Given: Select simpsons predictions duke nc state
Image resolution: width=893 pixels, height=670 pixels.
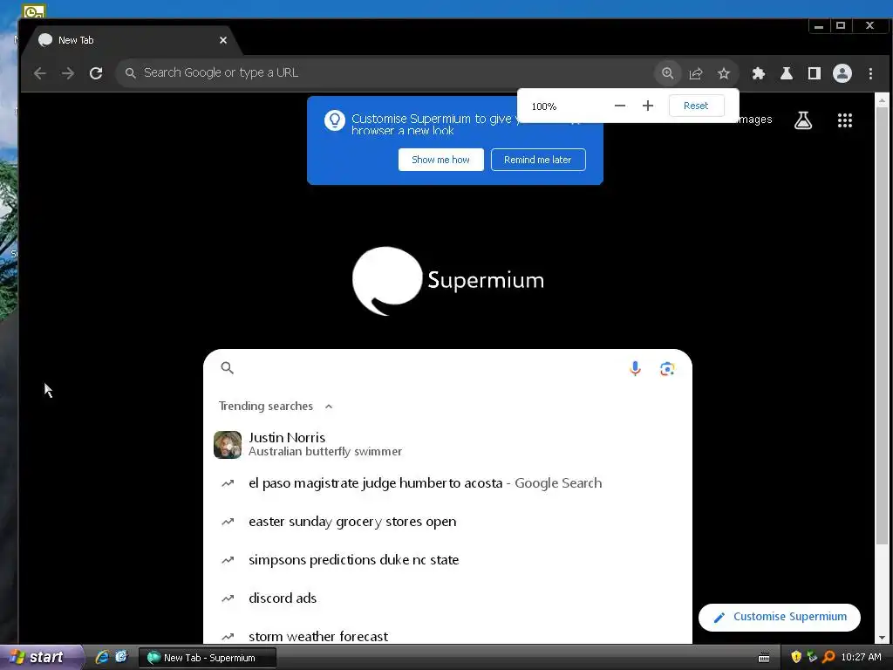Looking at the screenshot, I should click(447, 559).
